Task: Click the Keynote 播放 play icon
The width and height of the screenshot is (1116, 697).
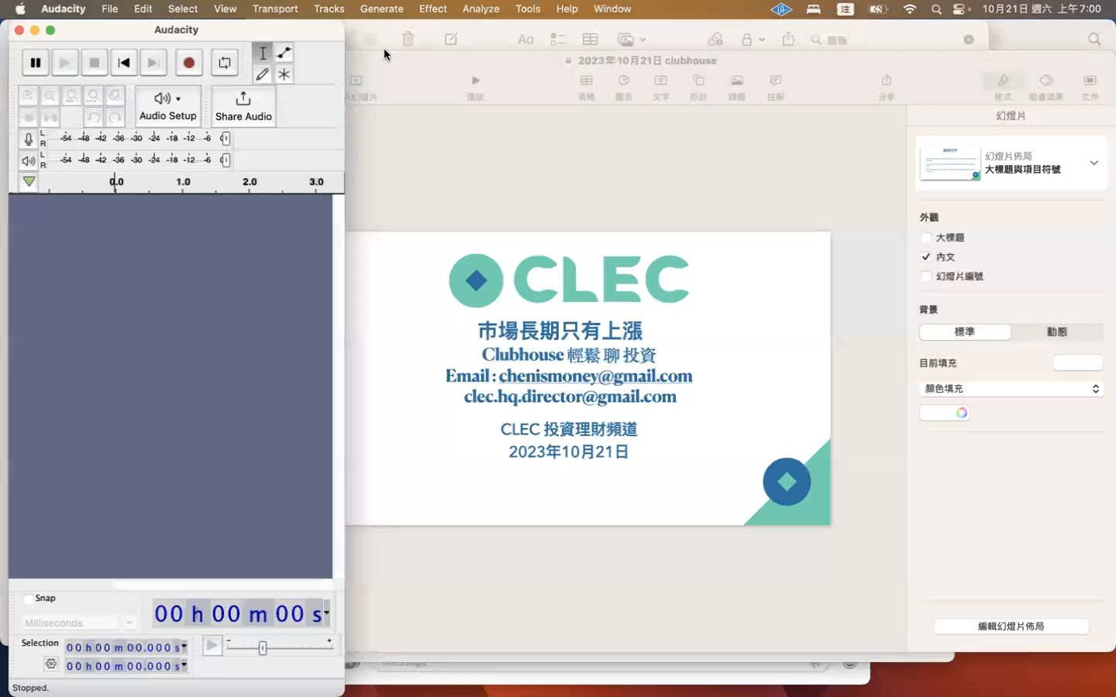Action: click(475, 81)
